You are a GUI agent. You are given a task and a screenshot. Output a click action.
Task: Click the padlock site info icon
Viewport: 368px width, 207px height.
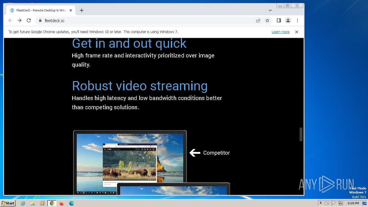pos(40,20)
